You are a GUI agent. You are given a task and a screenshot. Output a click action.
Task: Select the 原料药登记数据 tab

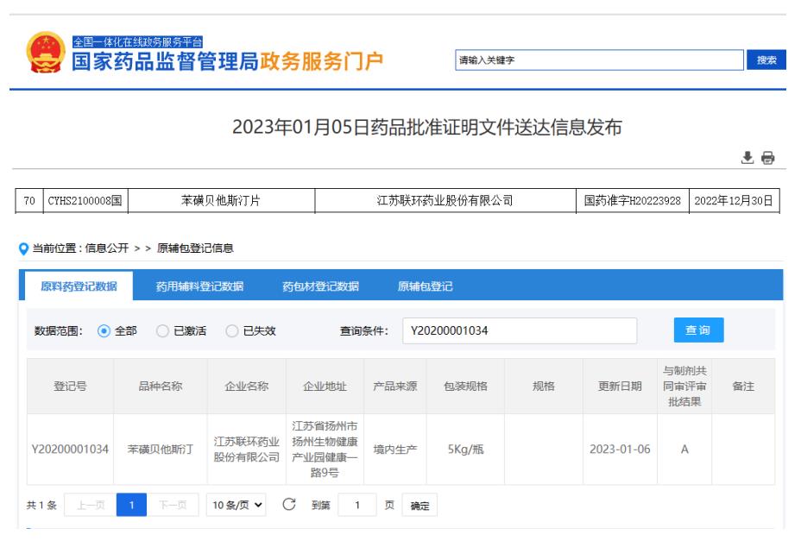click(78, 287)
